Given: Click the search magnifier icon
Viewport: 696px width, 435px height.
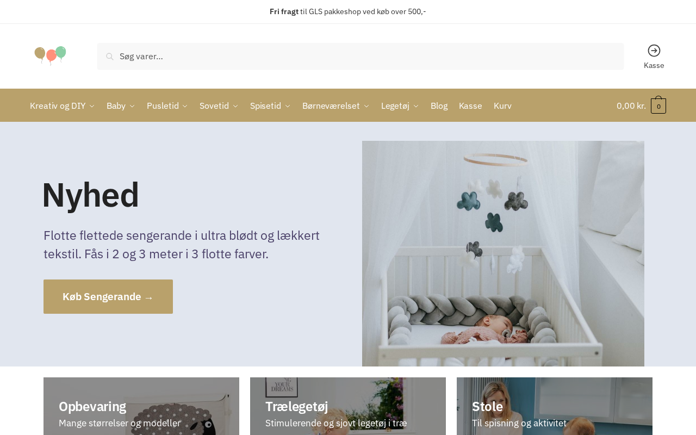Looking at the screenshot, I should 110,57.
